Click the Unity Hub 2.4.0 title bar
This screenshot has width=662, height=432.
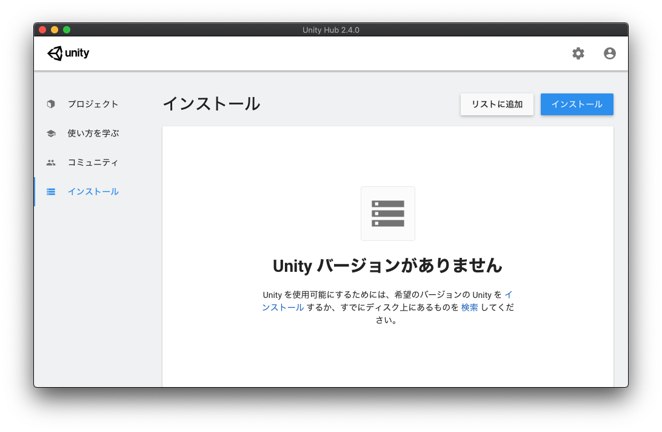pos(331,30)
